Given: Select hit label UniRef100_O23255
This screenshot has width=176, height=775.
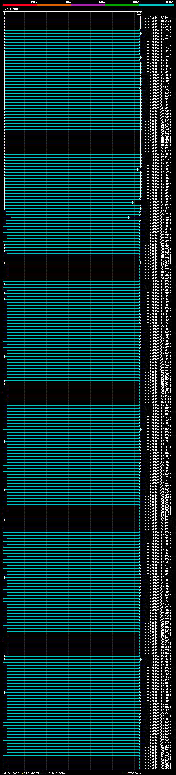Looking at the screenshot, I should coord(158,133).
